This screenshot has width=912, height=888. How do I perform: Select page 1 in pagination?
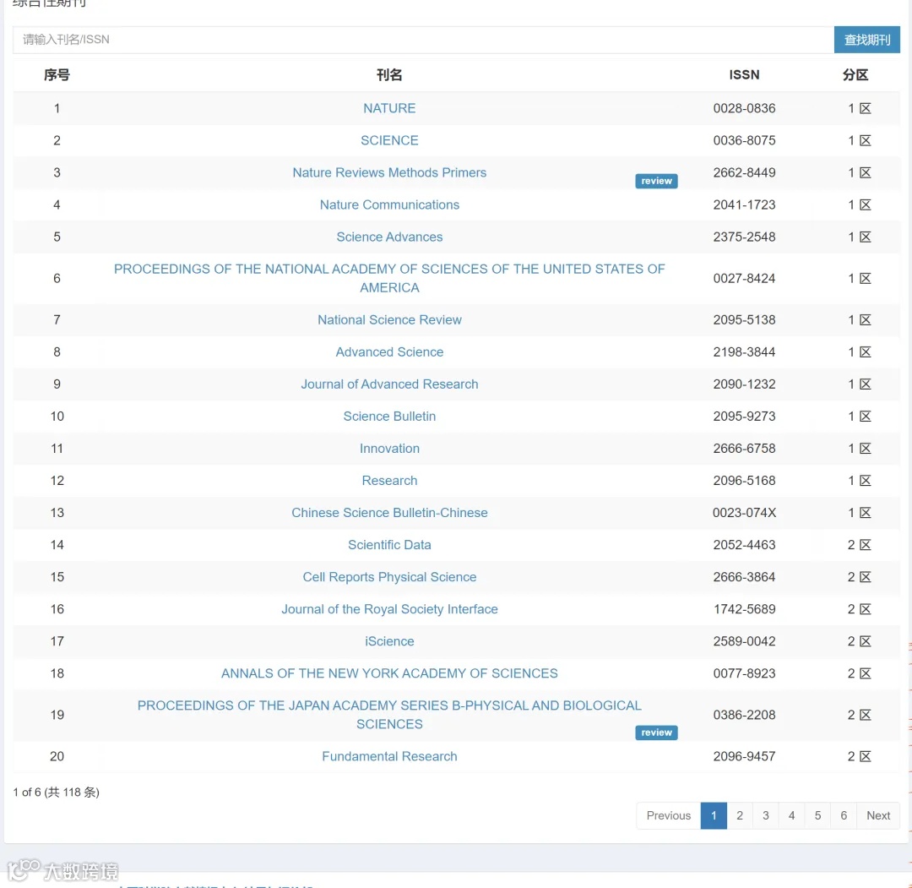click(x=714, y=815)
